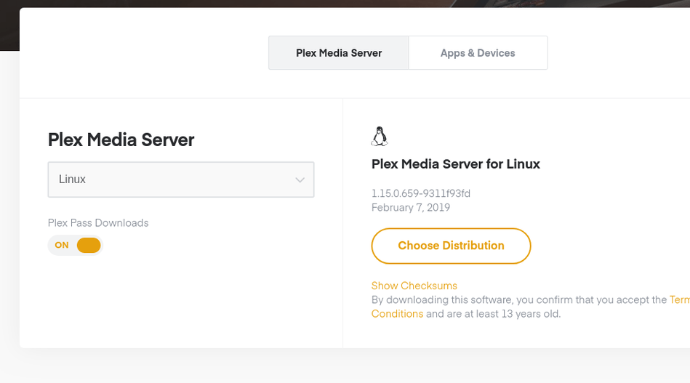690x383 pixels.
Task: Click the Show Checksums link
Action: coord(414,286)
